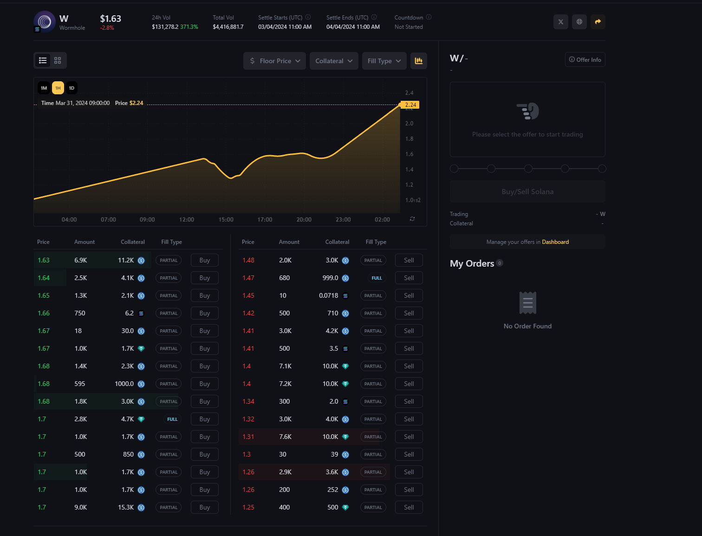Image resolution: width=702 pixels, height=536 pixels.
Task: Sell into the 1.48 bid offer
Action: click(x=408, y=260)
